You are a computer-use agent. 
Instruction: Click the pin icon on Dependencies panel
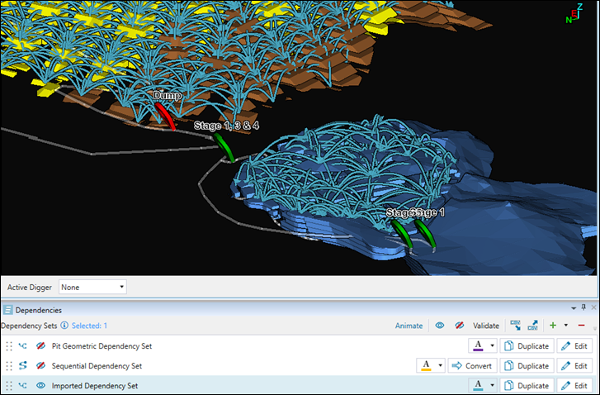583,309
